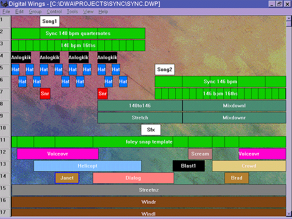Viewport: 292px width, 219px height.
Task: Select the 140to146 tempo clip
Action: click(140, 105)
